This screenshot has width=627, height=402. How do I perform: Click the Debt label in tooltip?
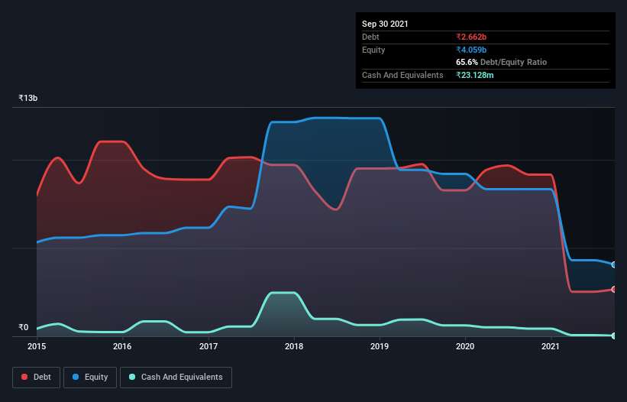(370, 37)
